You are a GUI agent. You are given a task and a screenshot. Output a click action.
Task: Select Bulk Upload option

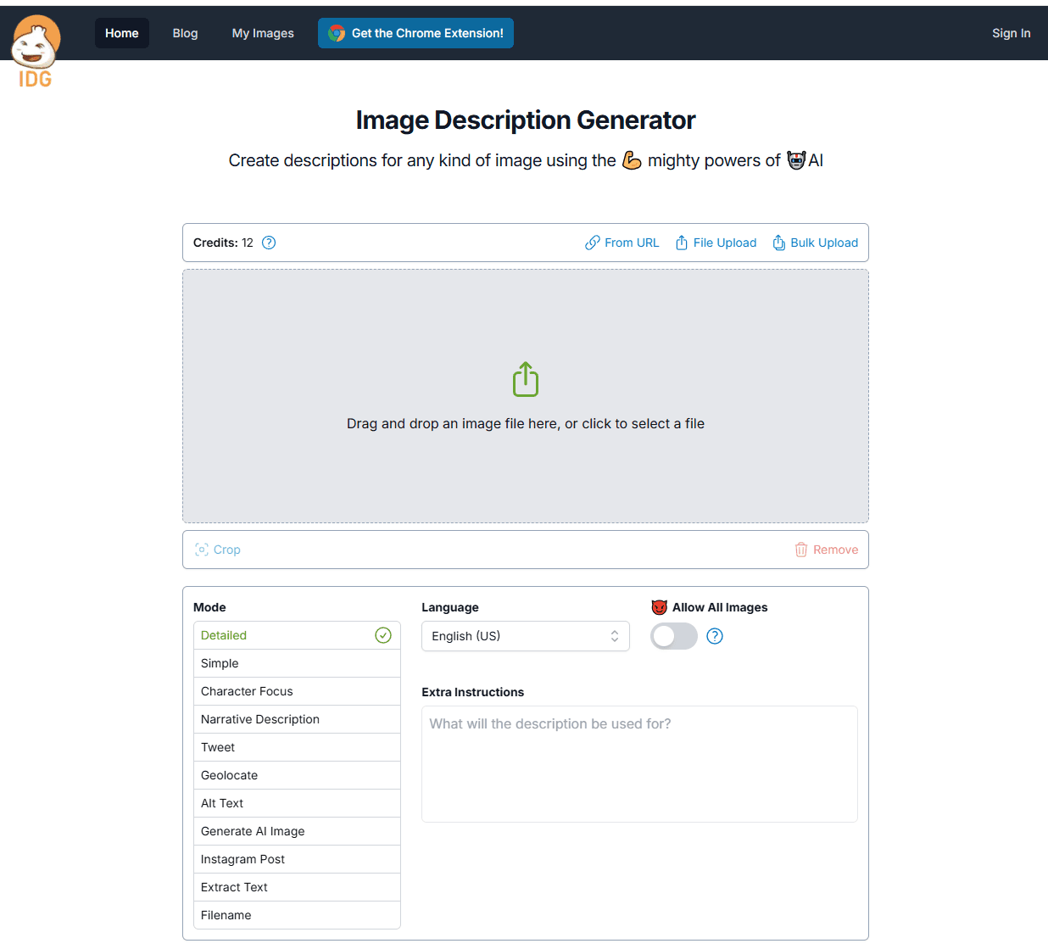pos(815,243)
